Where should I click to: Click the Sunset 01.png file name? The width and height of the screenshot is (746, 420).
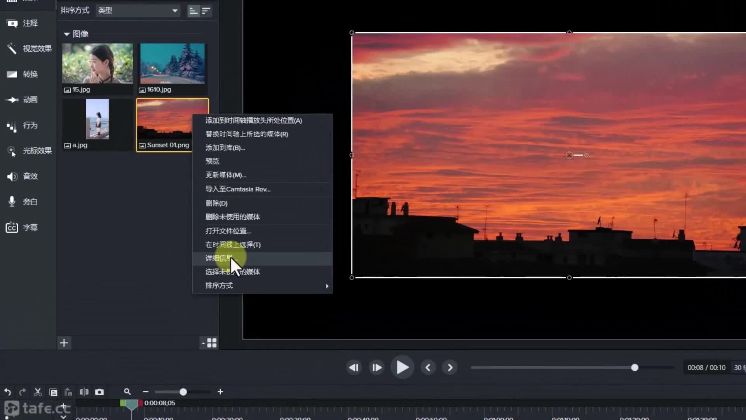(168, 145)
